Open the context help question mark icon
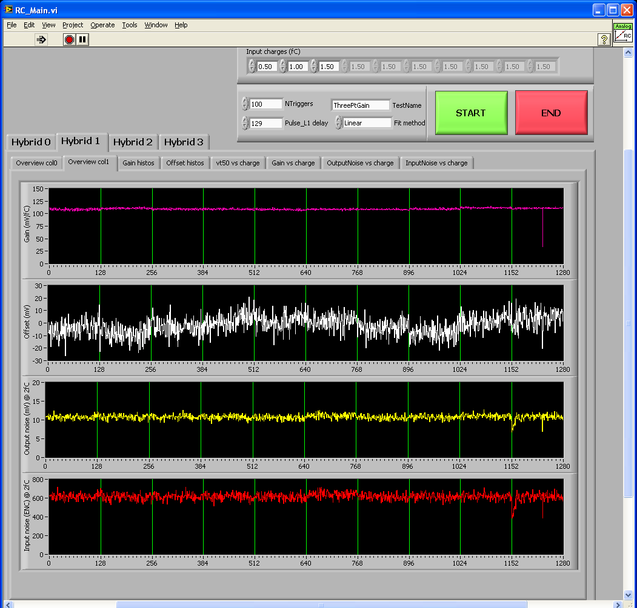This screenshot has width=637, height=608. click(x=604, y=39)
